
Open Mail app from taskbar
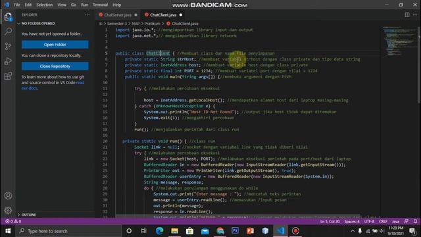(x=205, y=231)
